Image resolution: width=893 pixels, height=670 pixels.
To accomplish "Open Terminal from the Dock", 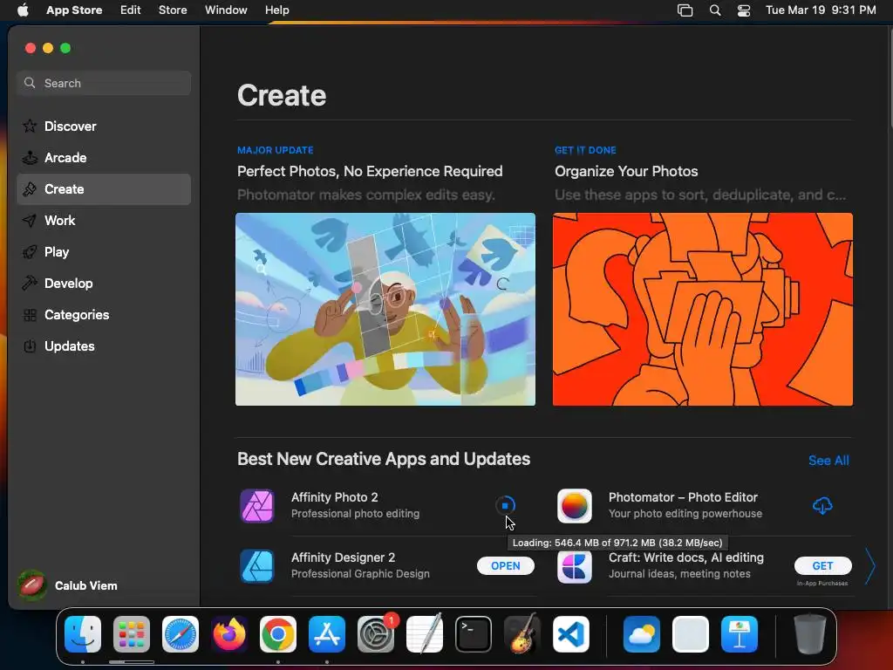I will coord(474,634).
